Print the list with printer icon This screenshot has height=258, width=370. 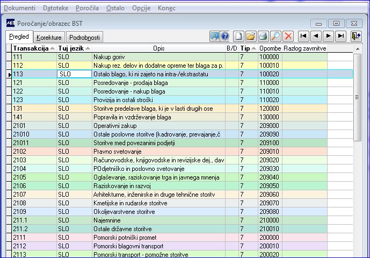click(x=263, y=37)
